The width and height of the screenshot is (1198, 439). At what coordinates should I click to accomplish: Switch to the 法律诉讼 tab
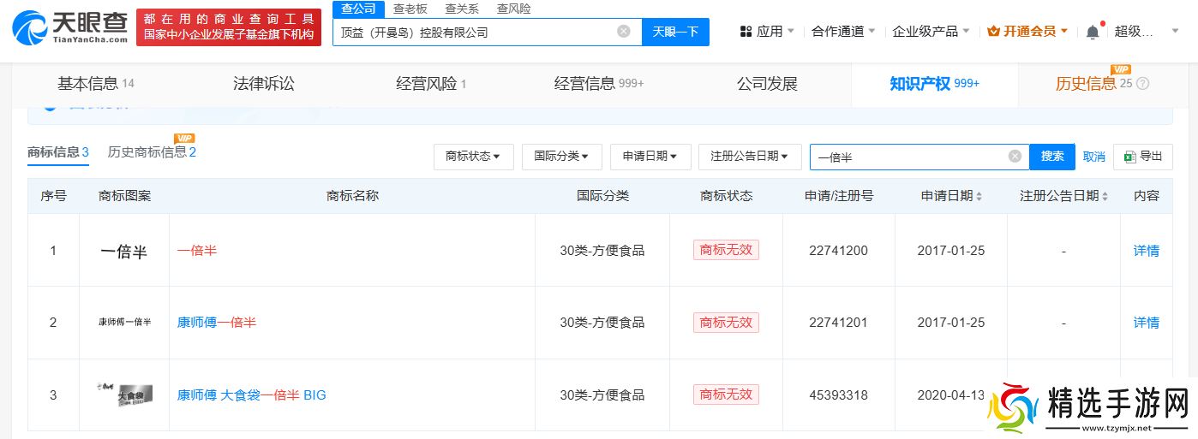point(264,84)
